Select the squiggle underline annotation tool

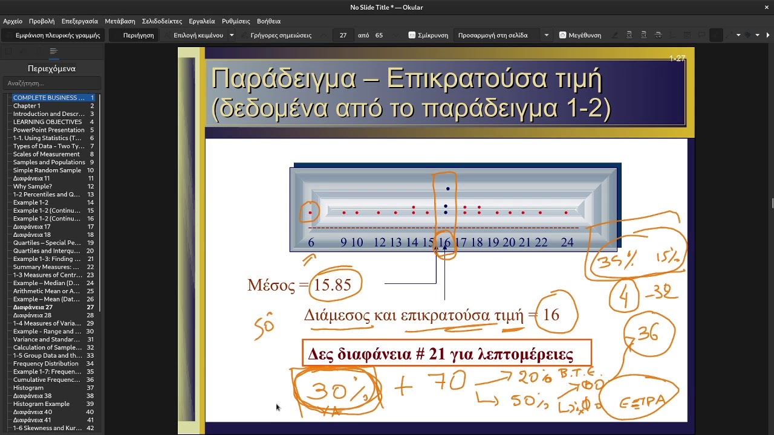pyautogui.click(x=644, y=35)
